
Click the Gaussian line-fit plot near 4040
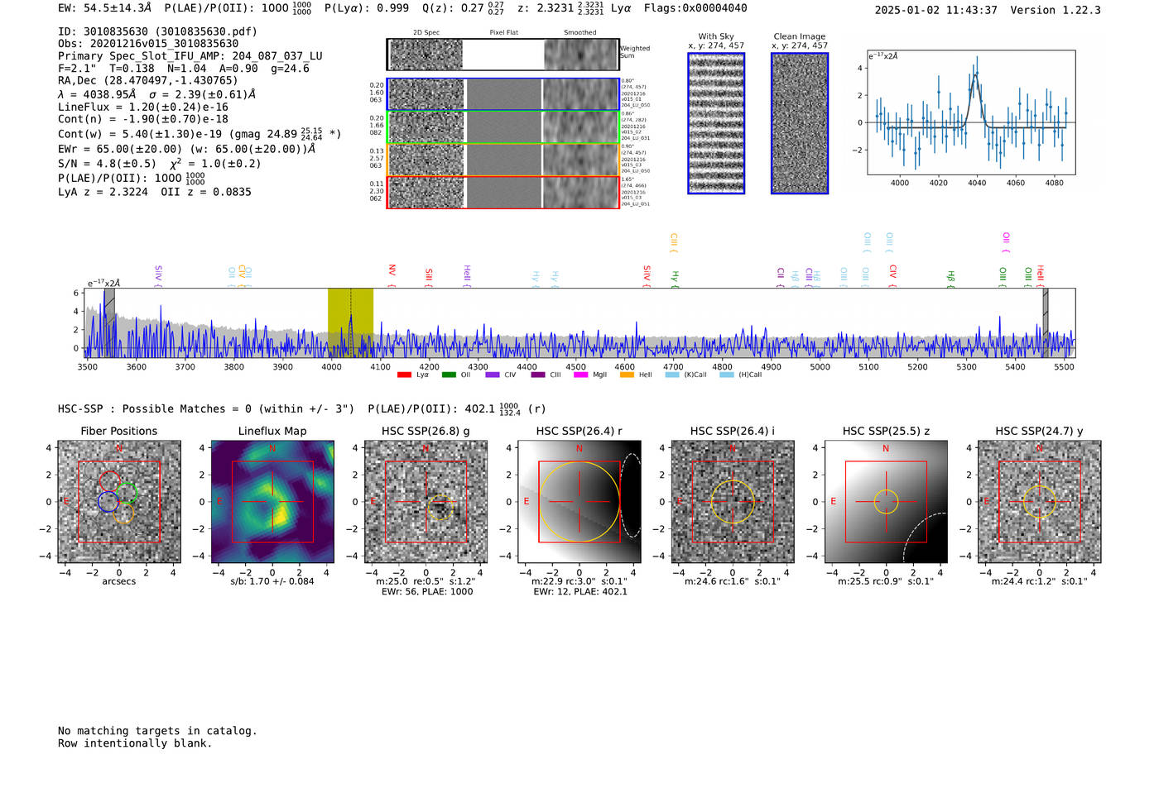point(971,112)
